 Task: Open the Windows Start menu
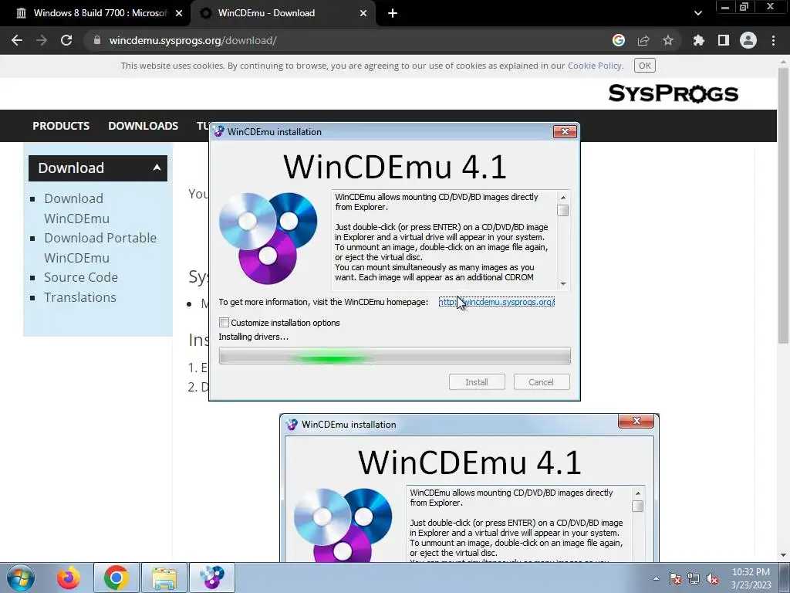coord(21,578)
